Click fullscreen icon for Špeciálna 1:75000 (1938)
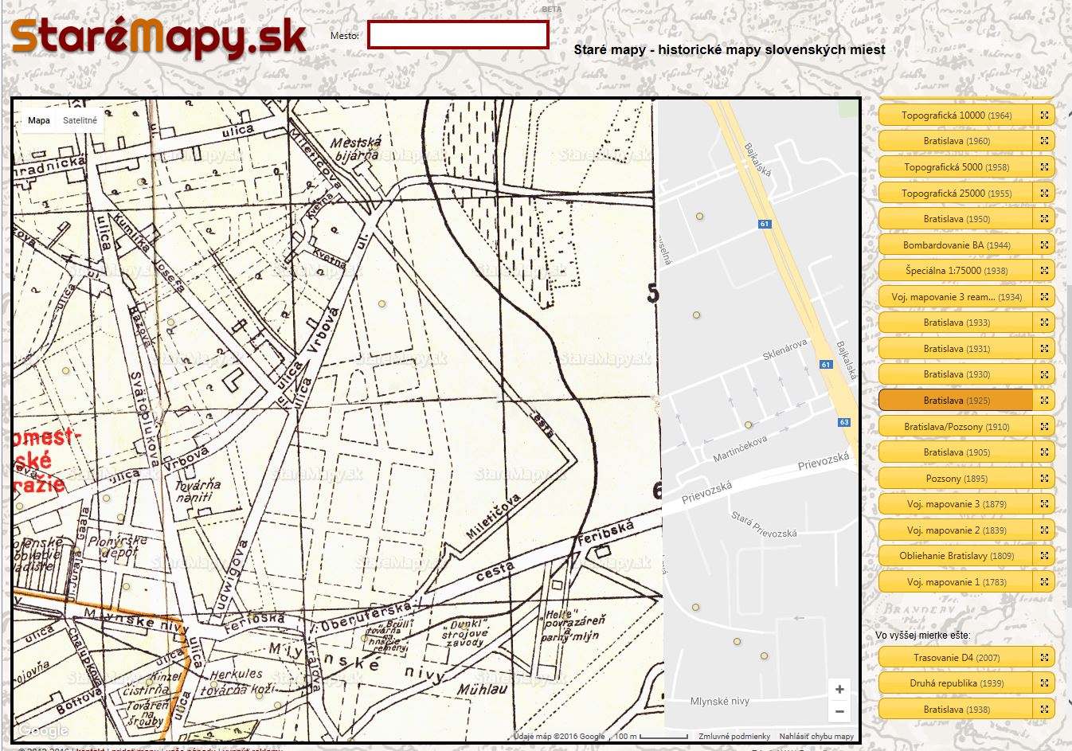The image size is (1072, 751). [x=1044, y=271]
